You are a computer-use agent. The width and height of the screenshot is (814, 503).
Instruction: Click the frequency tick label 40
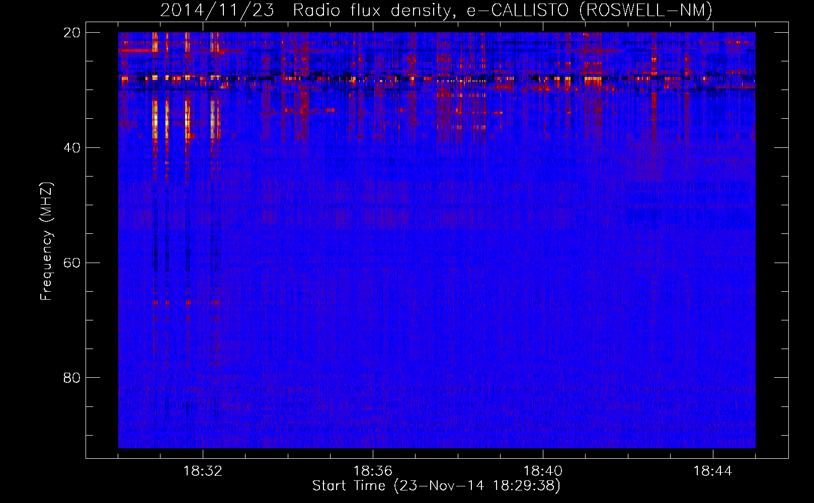72,148
